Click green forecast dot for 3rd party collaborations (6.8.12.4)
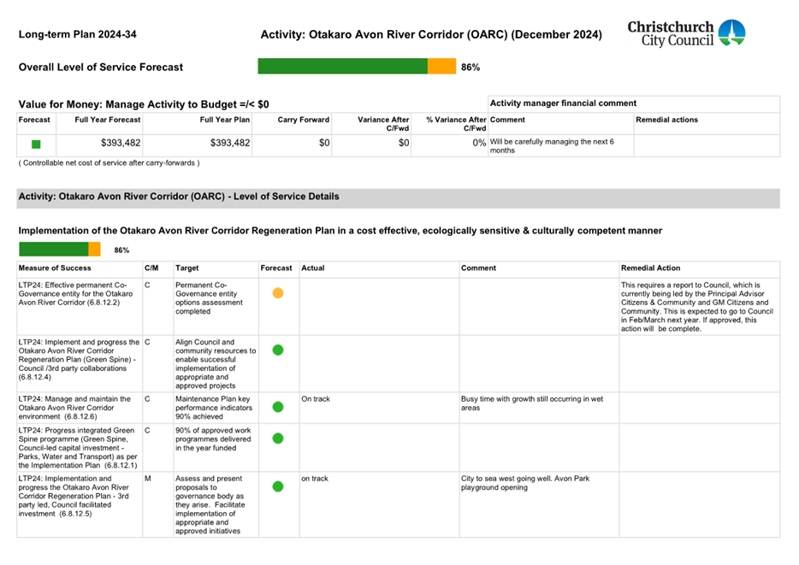 click(x=278, y=350)
